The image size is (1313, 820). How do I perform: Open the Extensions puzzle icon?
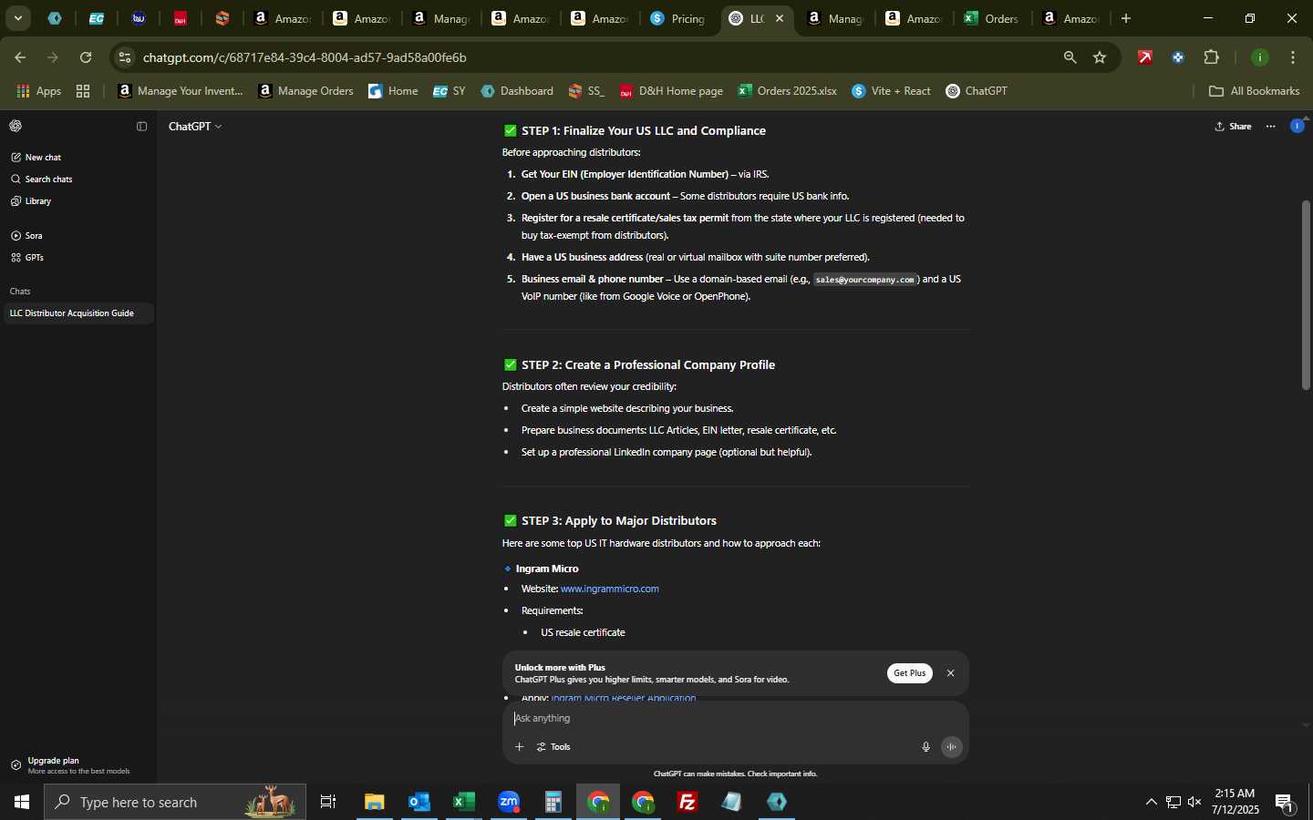[1212, 57]
